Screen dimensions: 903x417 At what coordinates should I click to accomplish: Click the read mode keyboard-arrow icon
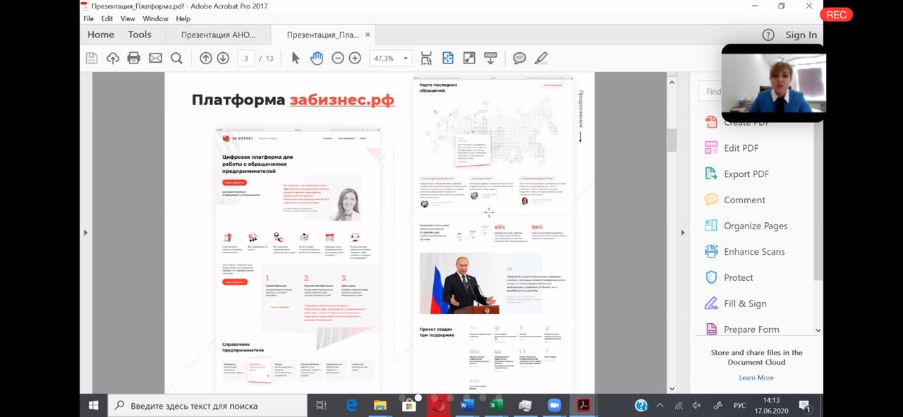coord(490,59)
